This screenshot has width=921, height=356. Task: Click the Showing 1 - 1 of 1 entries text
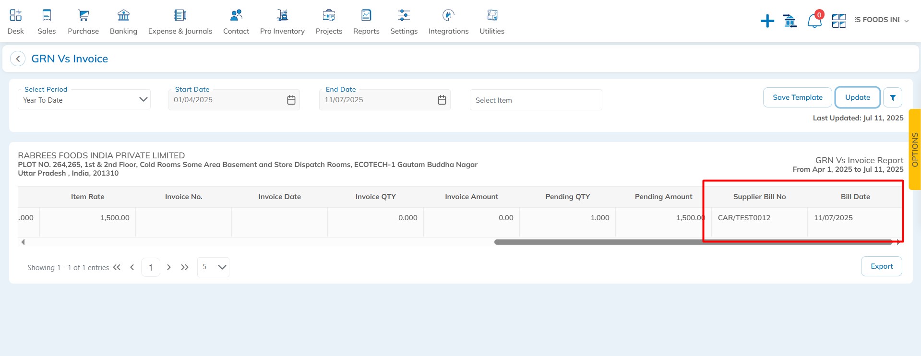point(68,268)
